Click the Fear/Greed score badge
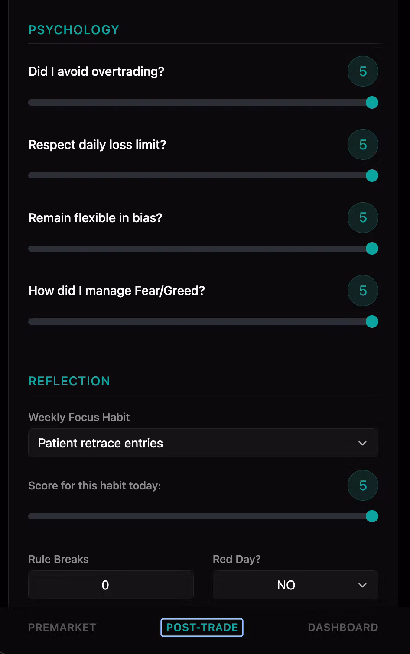Screen dimensions: 410x654 363,291
